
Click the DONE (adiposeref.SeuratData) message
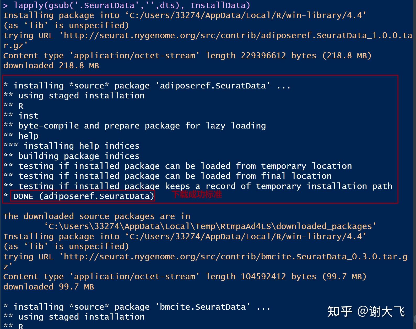83,196
